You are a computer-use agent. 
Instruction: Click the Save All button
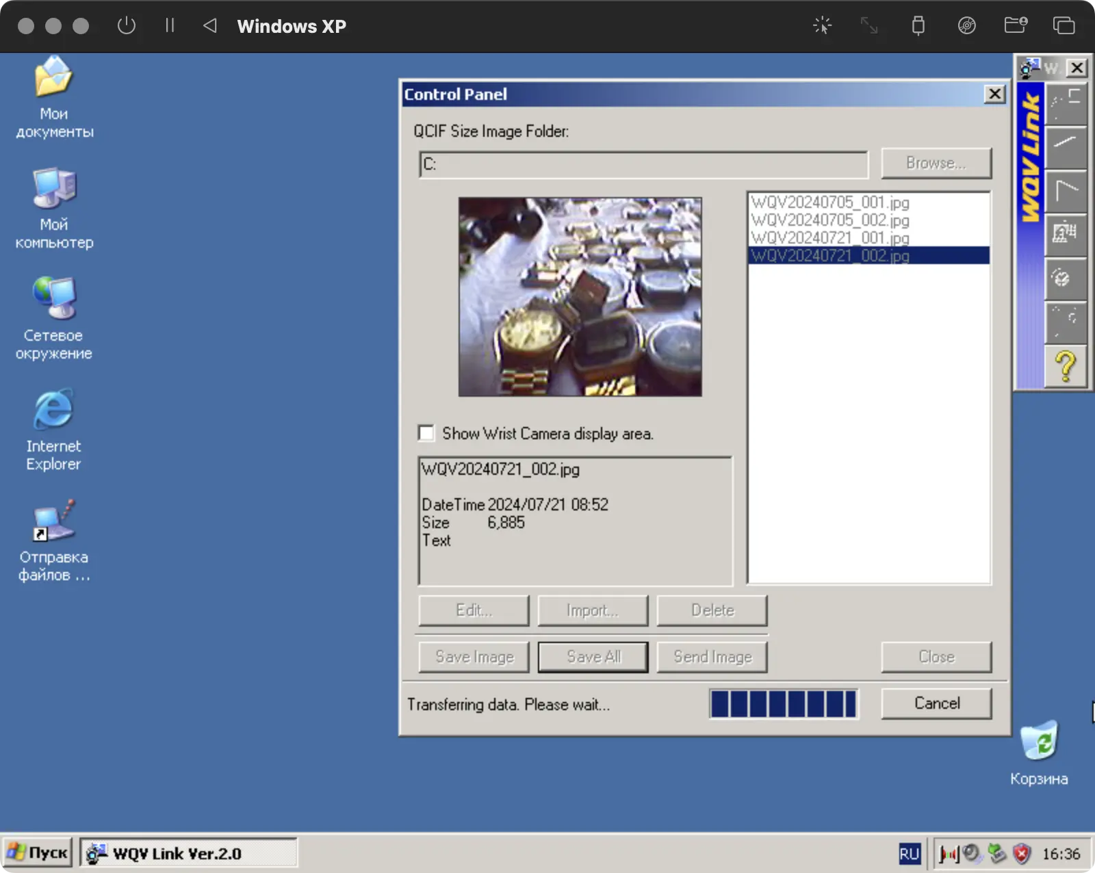(593, 657)
